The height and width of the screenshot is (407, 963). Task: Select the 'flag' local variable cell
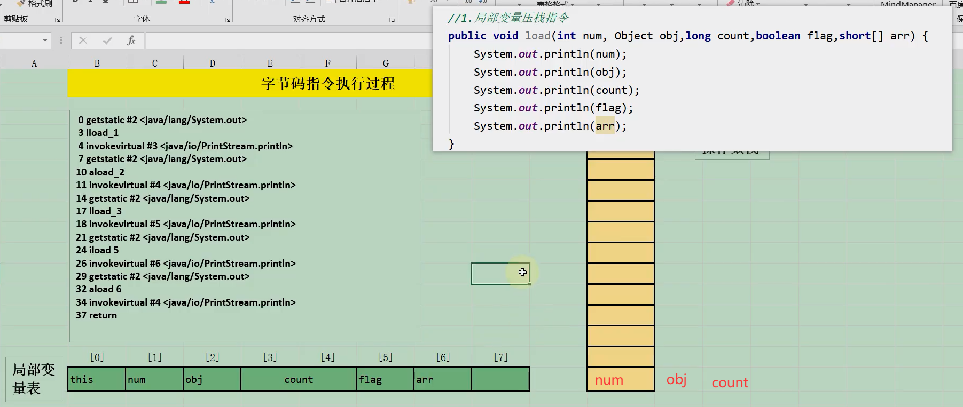(385, 379)
